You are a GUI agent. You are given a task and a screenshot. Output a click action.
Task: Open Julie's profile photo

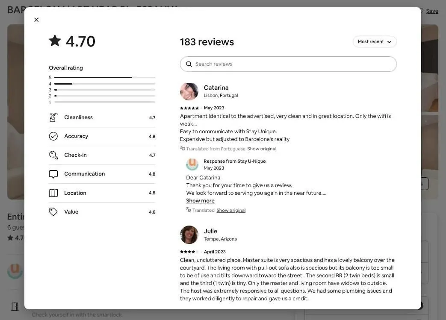(189, 235)
